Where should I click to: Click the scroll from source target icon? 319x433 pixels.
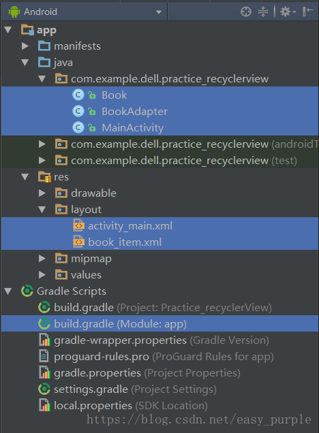(246, 12)
